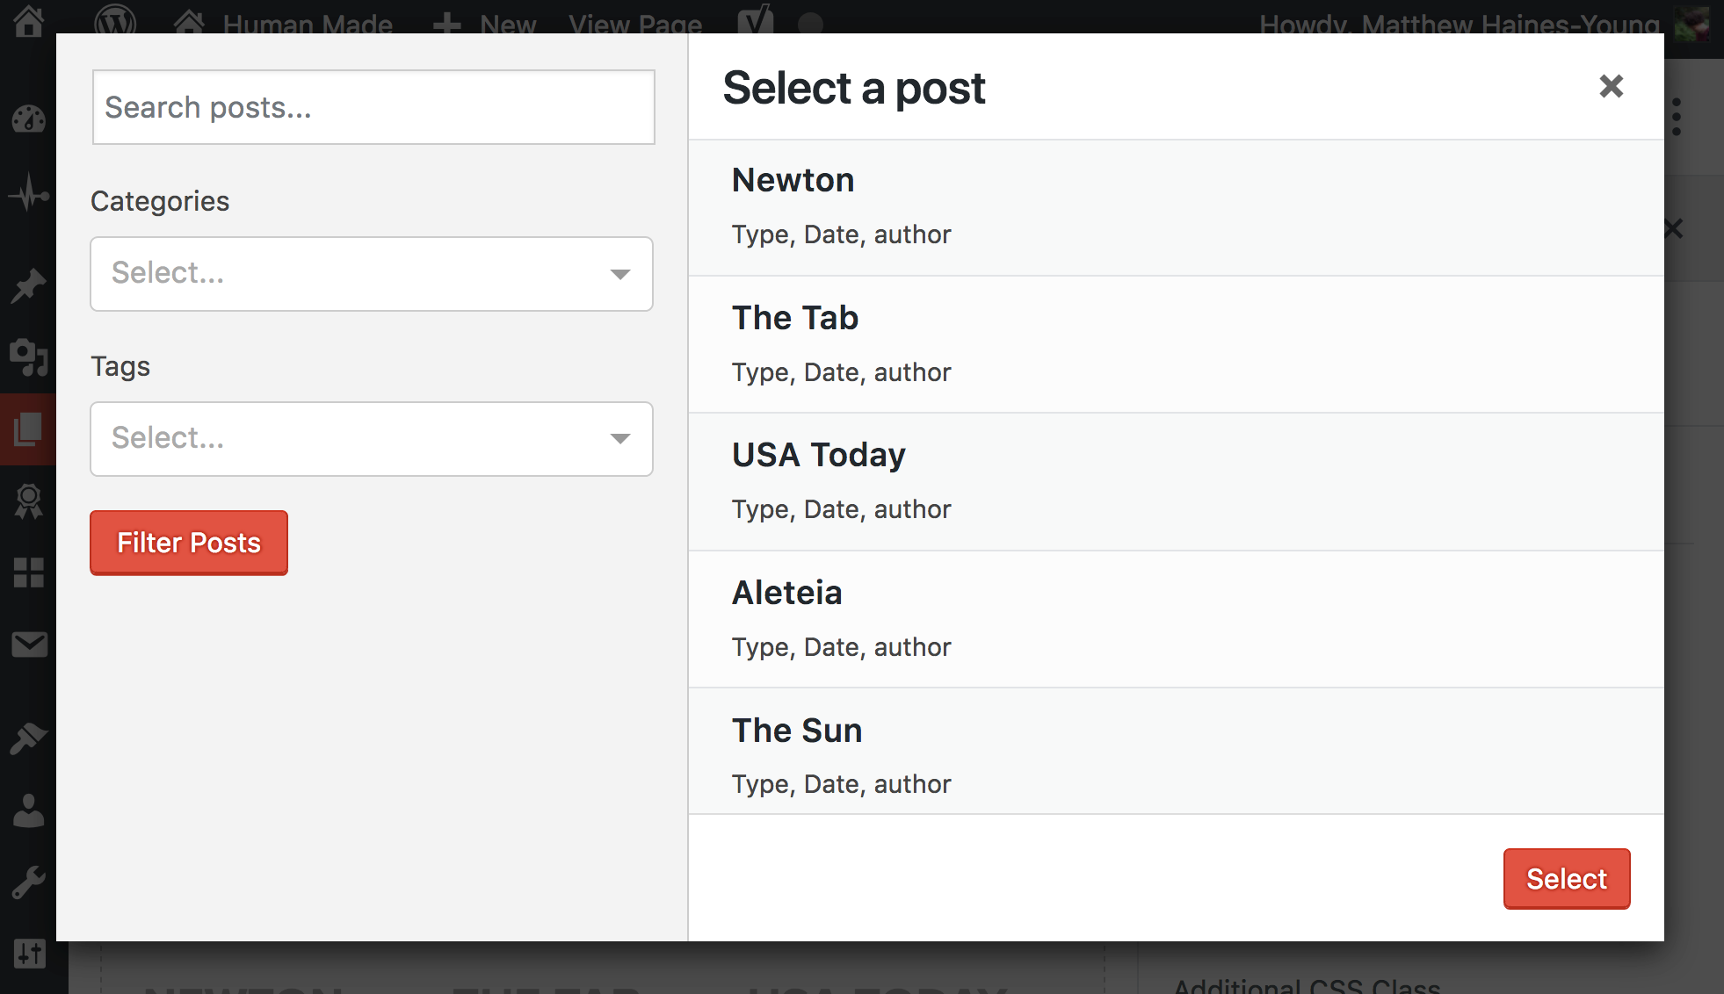Screen dimensions: 1724x994
Task: Open the Jetpack activity pulse sidebar icon
Action: [28, 192]
